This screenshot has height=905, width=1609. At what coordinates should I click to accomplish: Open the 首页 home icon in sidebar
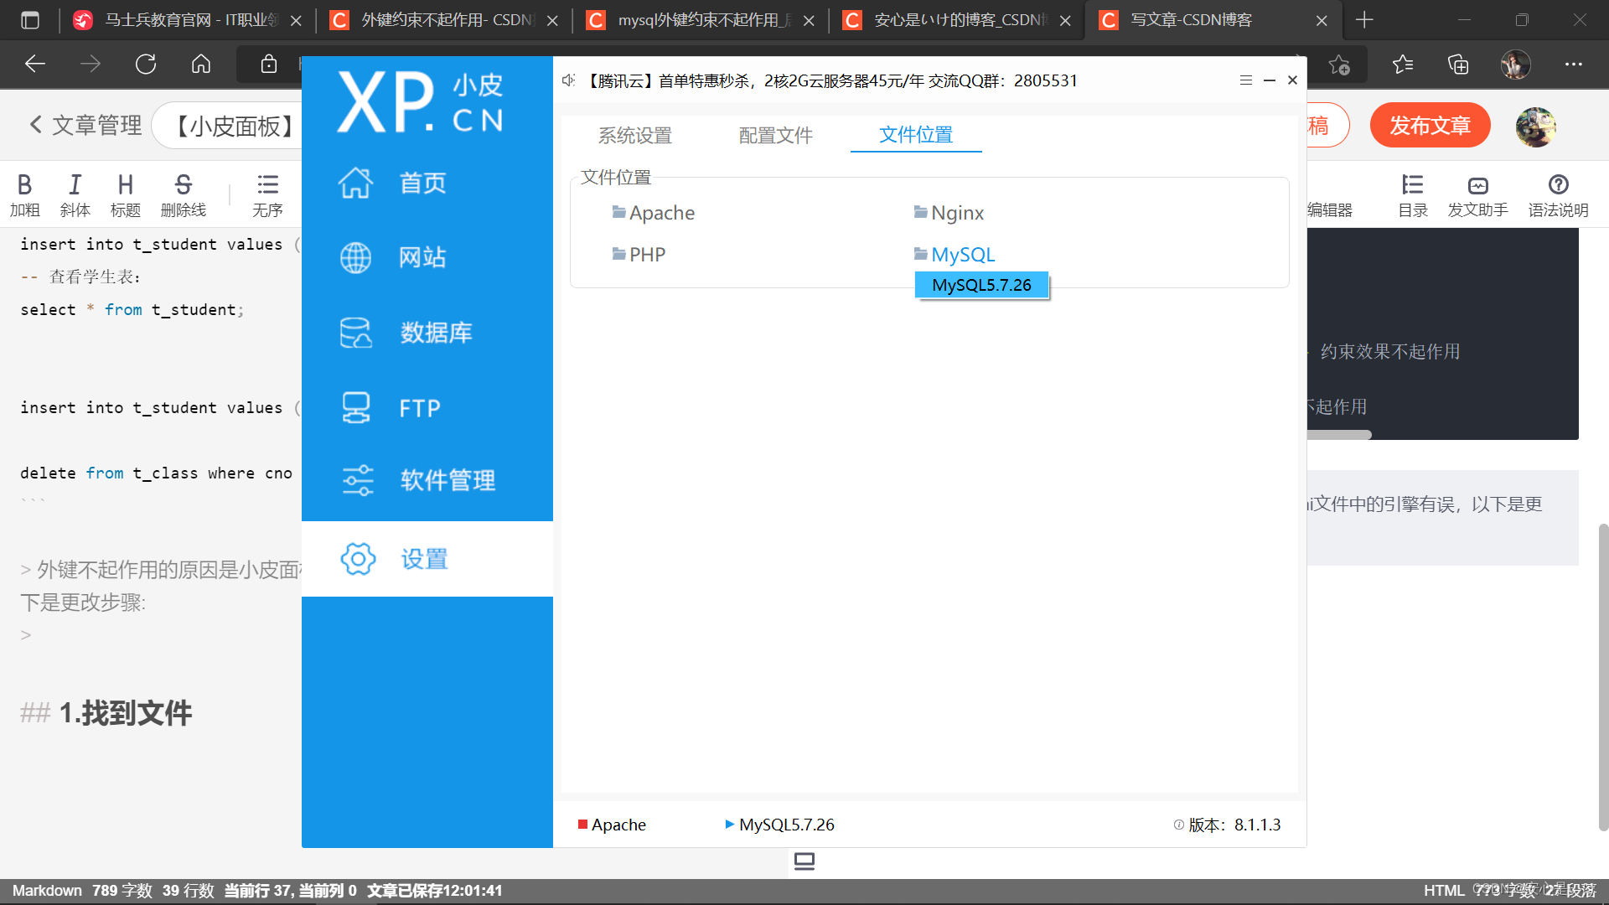pyautogui.click(x=356, y=183)
